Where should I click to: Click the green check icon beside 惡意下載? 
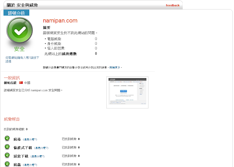pyautogui.click(x=7, y=155)
